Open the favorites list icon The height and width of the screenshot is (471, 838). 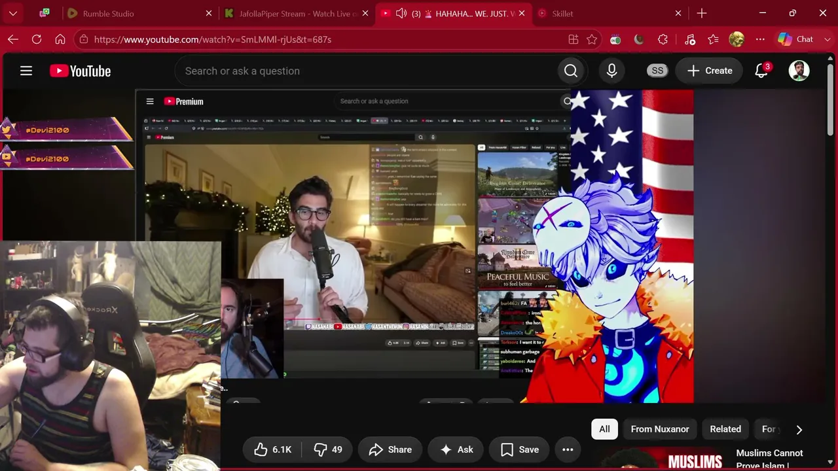point(713,39)
